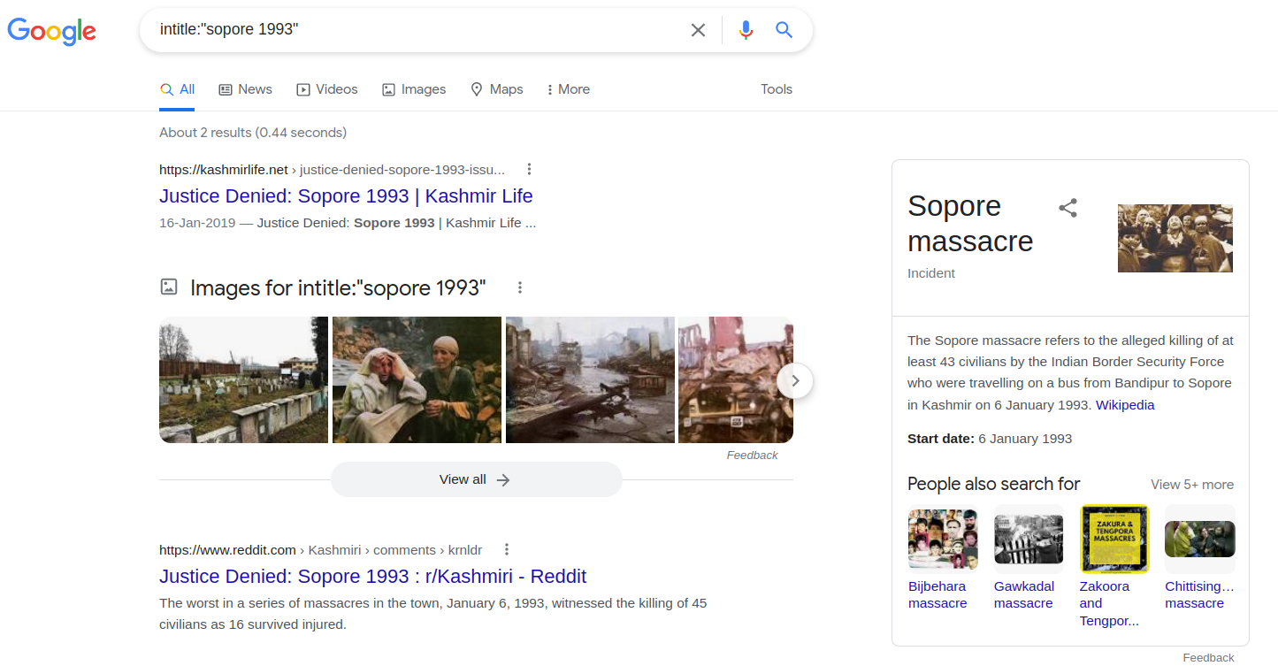Open the Chittising... massacre thumbnail image
Screen dimensions: 1278x666
coord(1200,539)
